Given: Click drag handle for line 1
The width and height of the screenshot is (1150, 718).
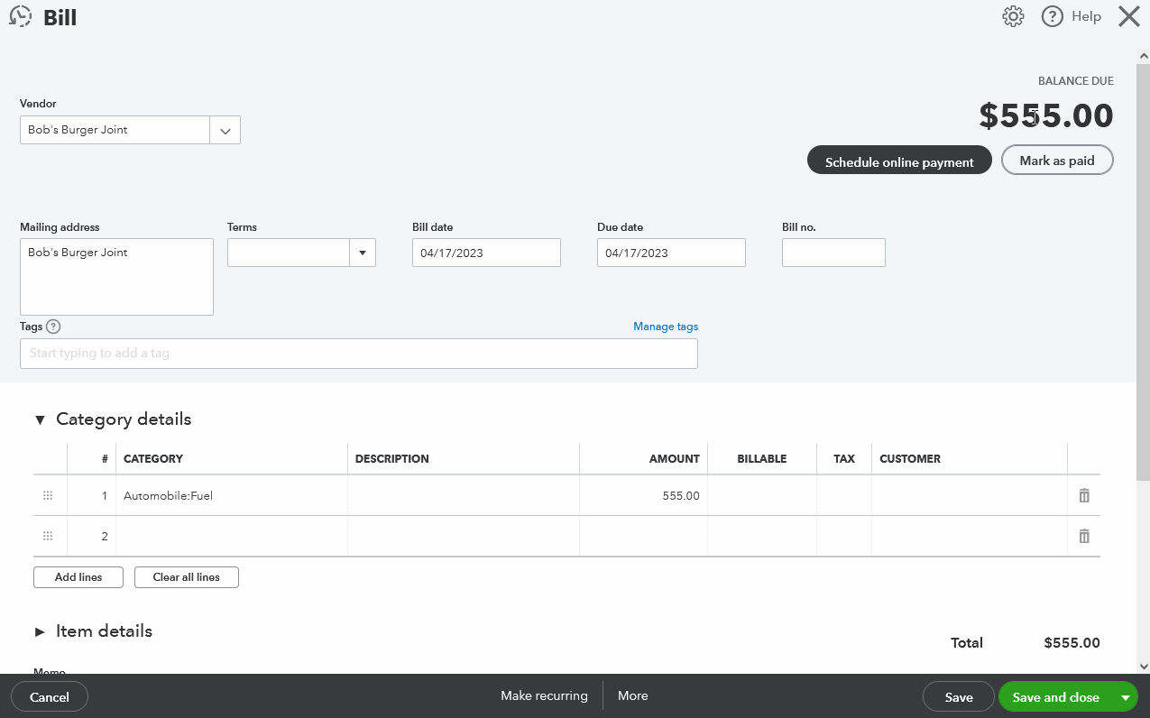Looking at the screenshot, I should coord(48,495).
